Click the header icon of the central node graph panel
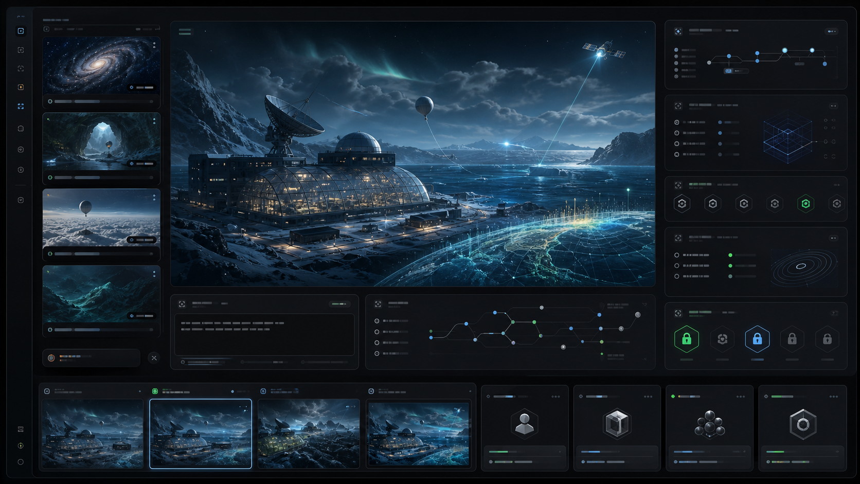This screenshot has height=484, width=860. pyautogui.click(x=378, y=304)
